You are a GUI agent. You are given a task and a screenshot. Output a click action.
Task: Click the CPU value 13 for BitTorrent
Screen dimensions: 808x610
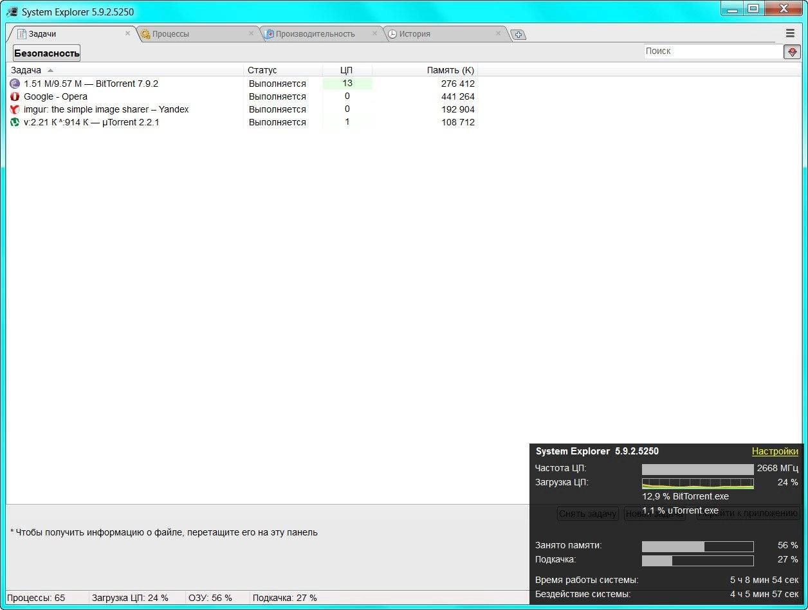point(347,83)
